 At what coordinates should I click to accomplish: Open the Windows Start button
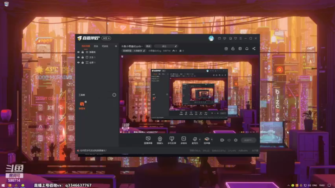point(3,185)
